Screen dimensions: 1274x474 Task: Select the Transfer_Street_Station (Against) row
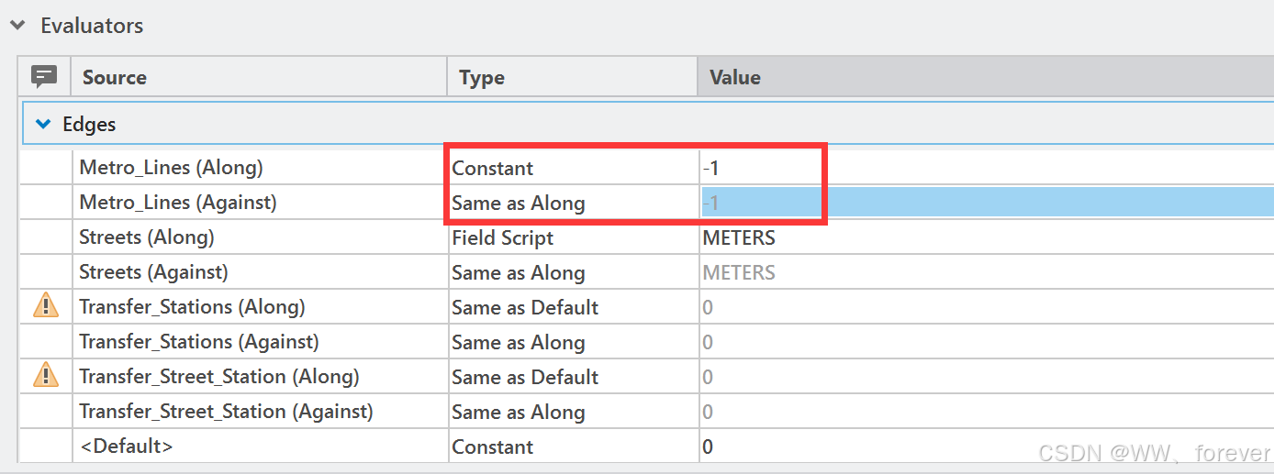click(646, 412)
